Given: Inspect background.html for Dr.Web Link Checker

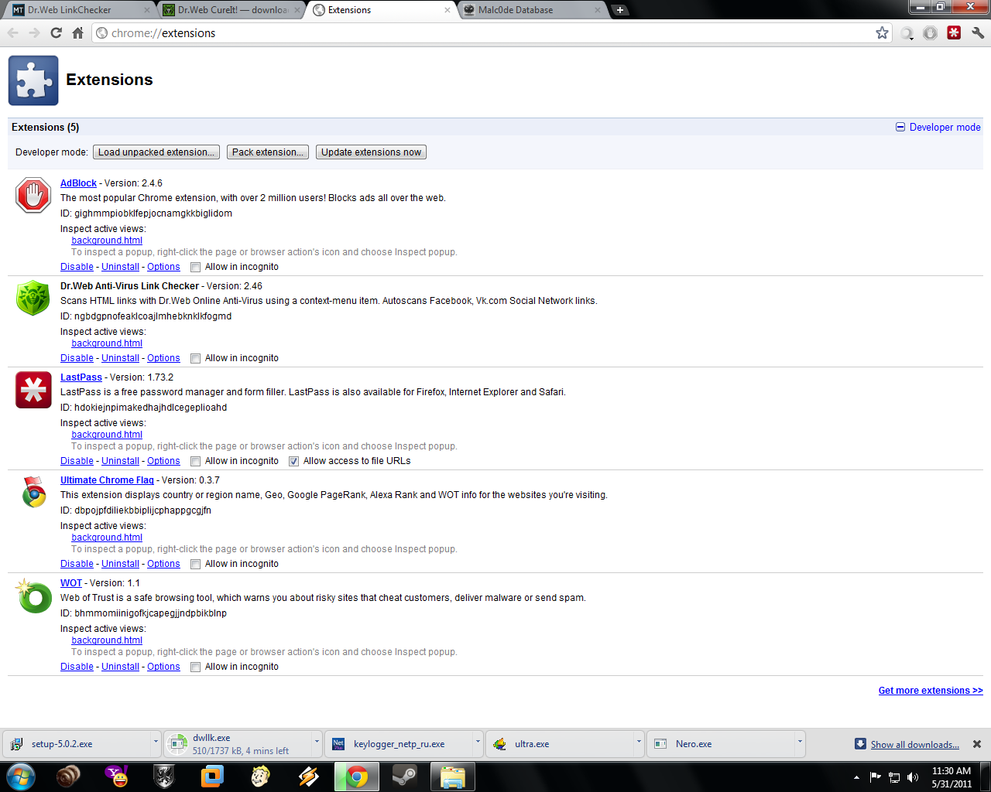Looking at the screenshot, I should coord(107,343).
